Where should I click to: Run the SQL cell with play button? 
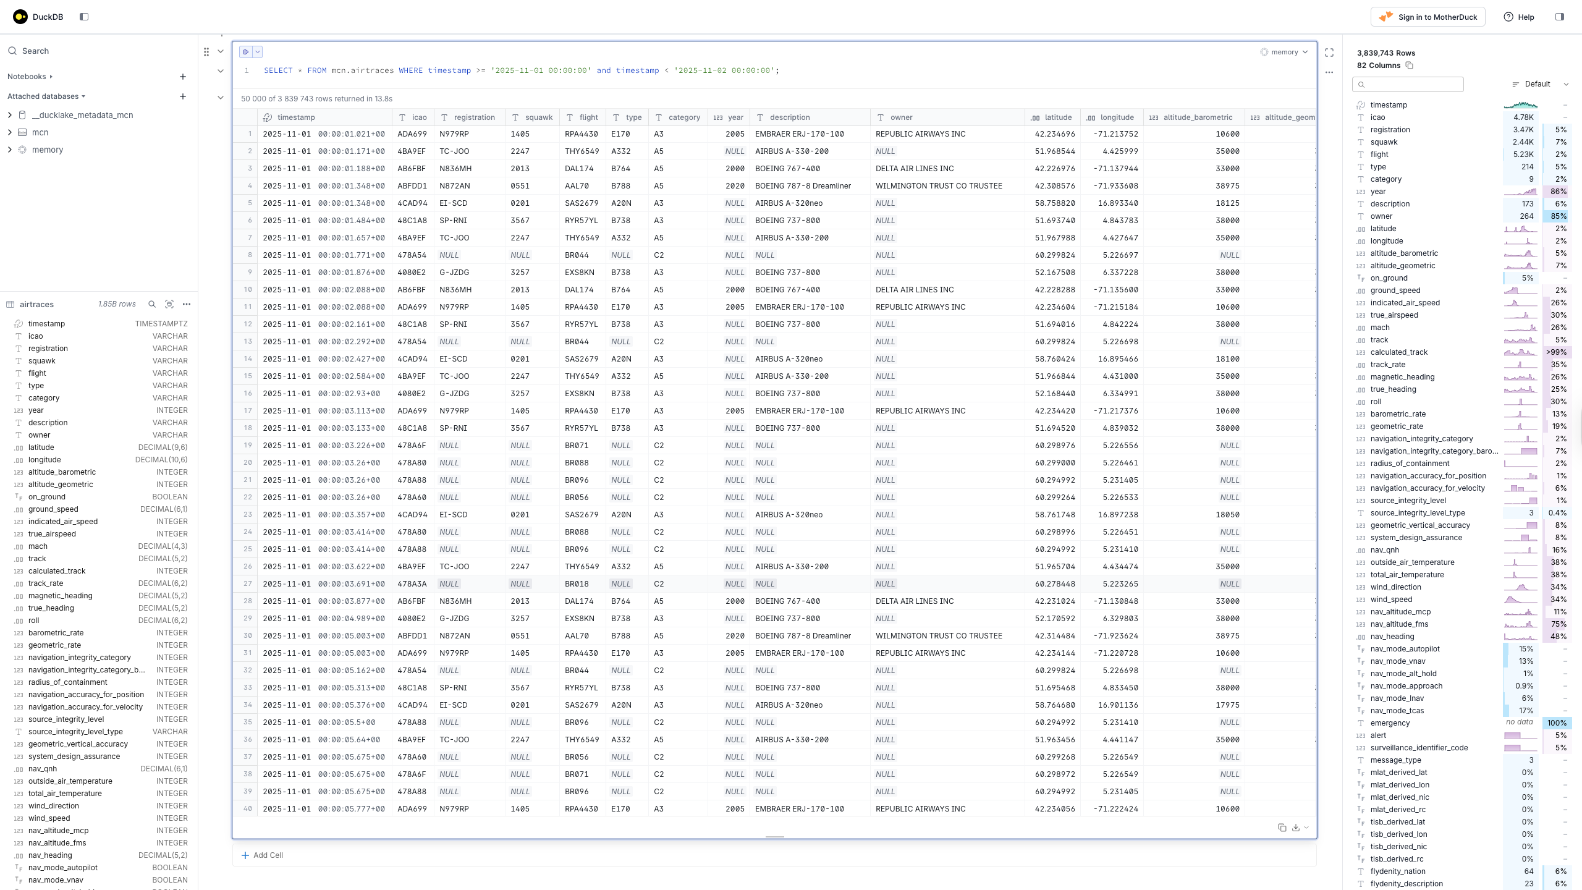click(245, 52)
